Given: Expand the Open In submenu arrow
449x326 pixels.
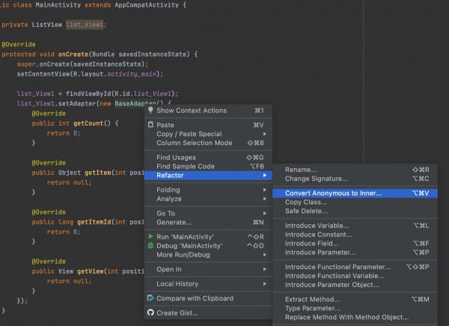Looking at the screenshot, I should click(x=265, y=269).
